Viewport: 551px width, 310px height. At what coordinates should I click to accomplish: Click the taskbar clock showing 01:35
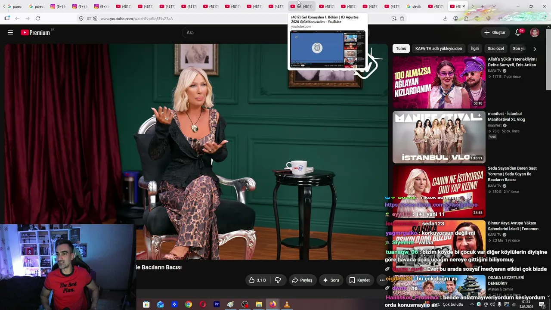[526, 304]
